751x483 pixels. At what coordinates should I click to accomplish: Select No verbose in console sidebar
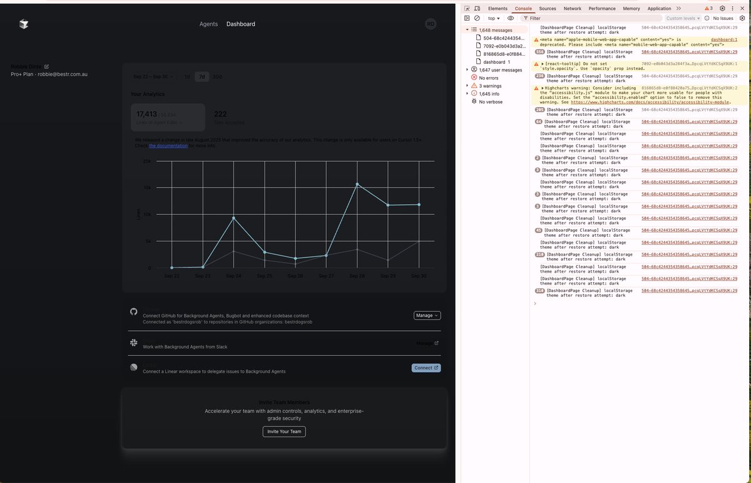coord(492,101)
